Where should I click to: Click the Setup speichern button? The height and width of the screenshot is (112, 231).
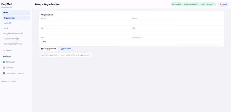[x=48, y=49]
